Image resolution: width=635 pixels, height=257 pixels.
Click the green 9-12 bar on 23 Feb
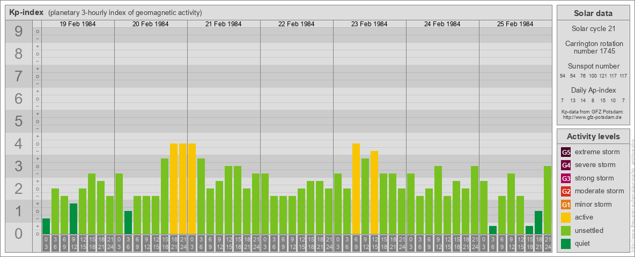pyautogui.click(x=365, y=196)
